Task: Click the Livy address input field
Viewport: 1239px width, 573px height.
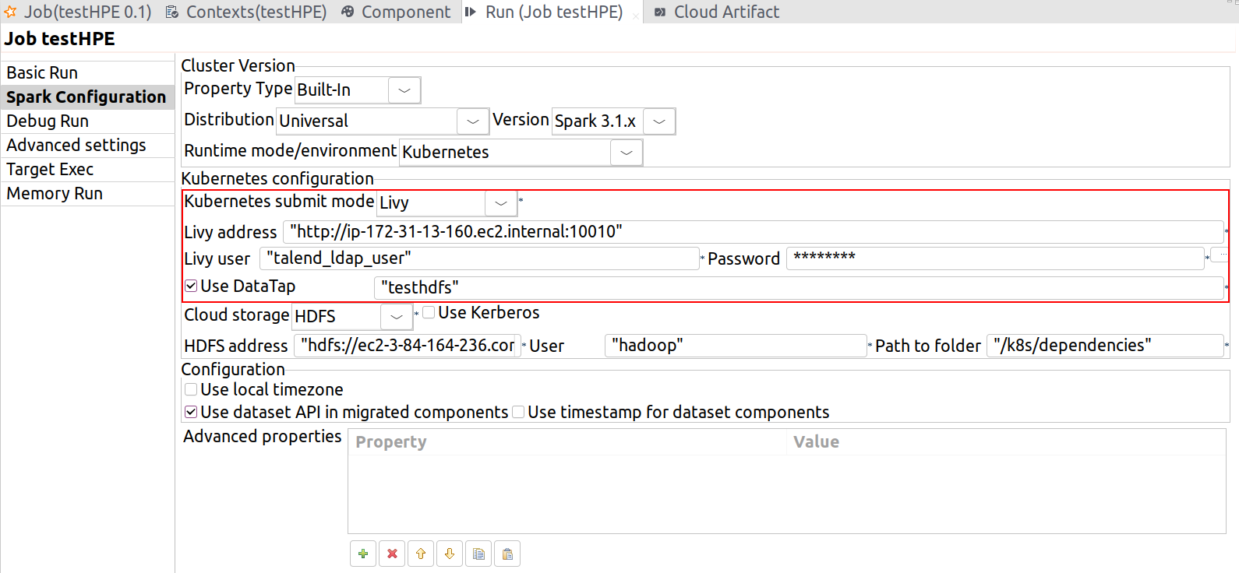Action: coord(752,232)
